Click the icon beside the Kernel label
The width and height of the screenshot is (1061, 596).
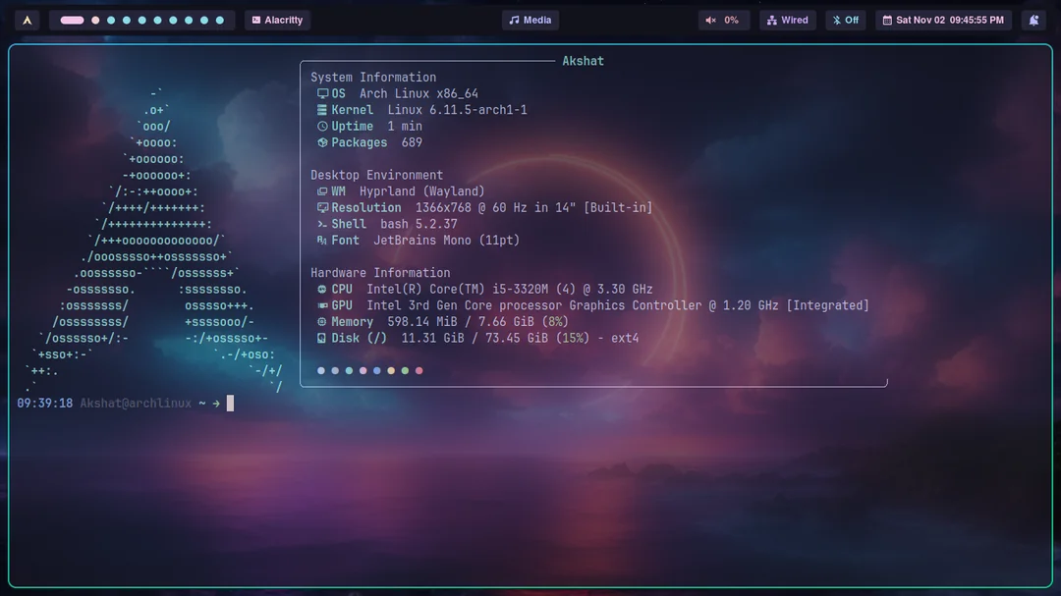(x=322, y=110)
